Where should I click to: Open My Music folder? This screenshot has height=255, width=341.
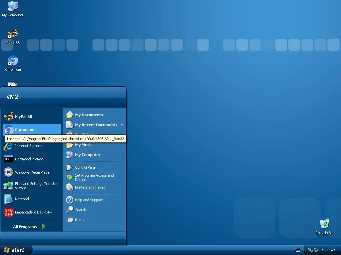(x=95, y=145)
